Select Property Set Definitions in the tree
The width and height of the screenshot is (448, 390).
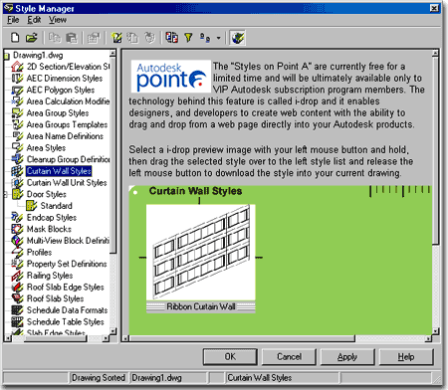point(67,264)
